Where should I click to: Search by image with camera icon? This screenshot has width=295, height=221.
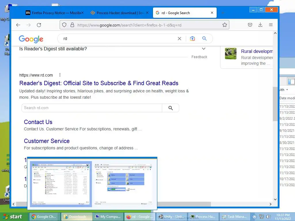(192, 39)
